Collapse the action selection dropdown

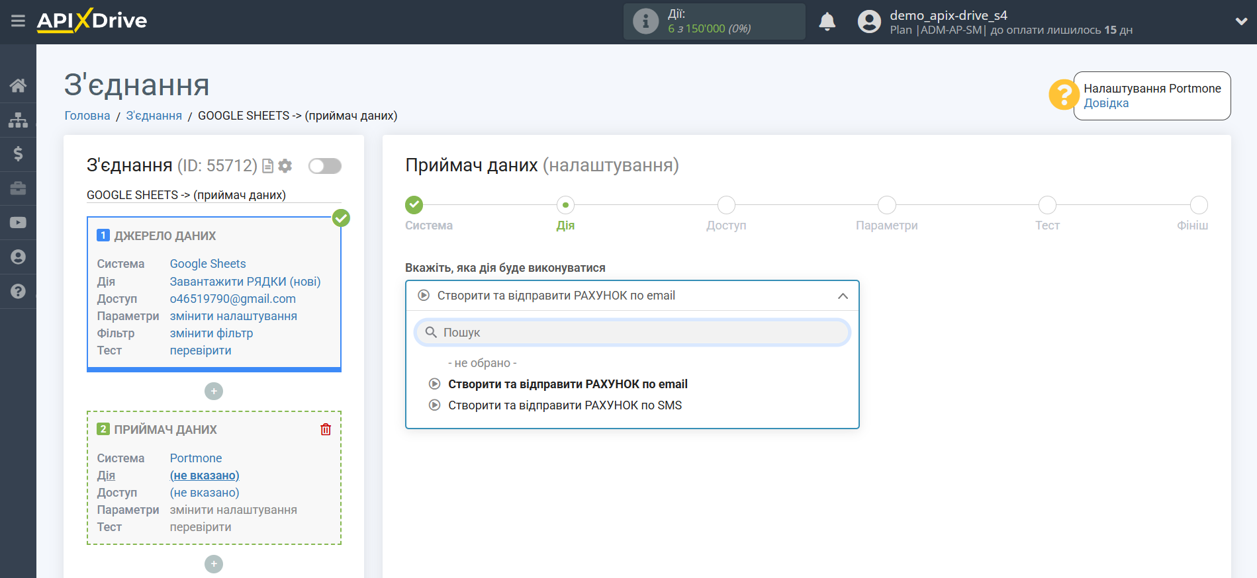click(x=842, y=296)
